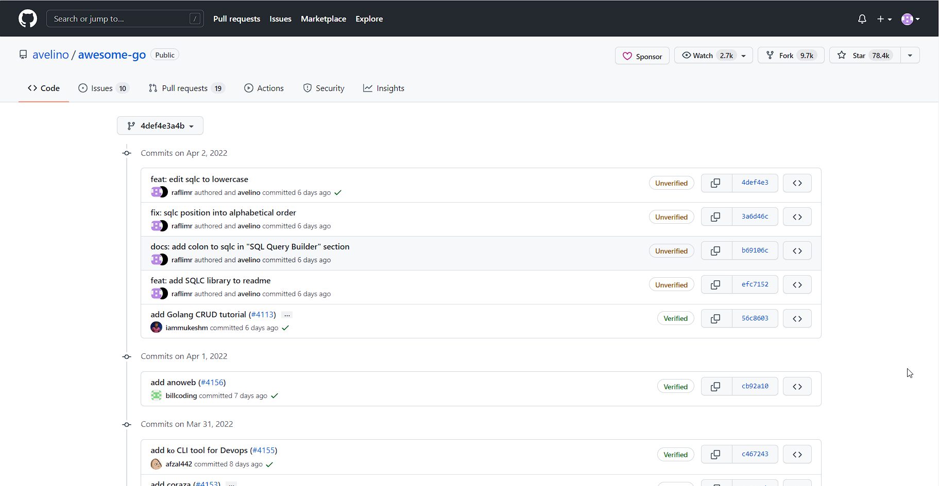The width and height of the screenshot is (939, 486).
Task: Open commit 'fix: sqlc position into alphabetical order'
Action: [223, 213]
